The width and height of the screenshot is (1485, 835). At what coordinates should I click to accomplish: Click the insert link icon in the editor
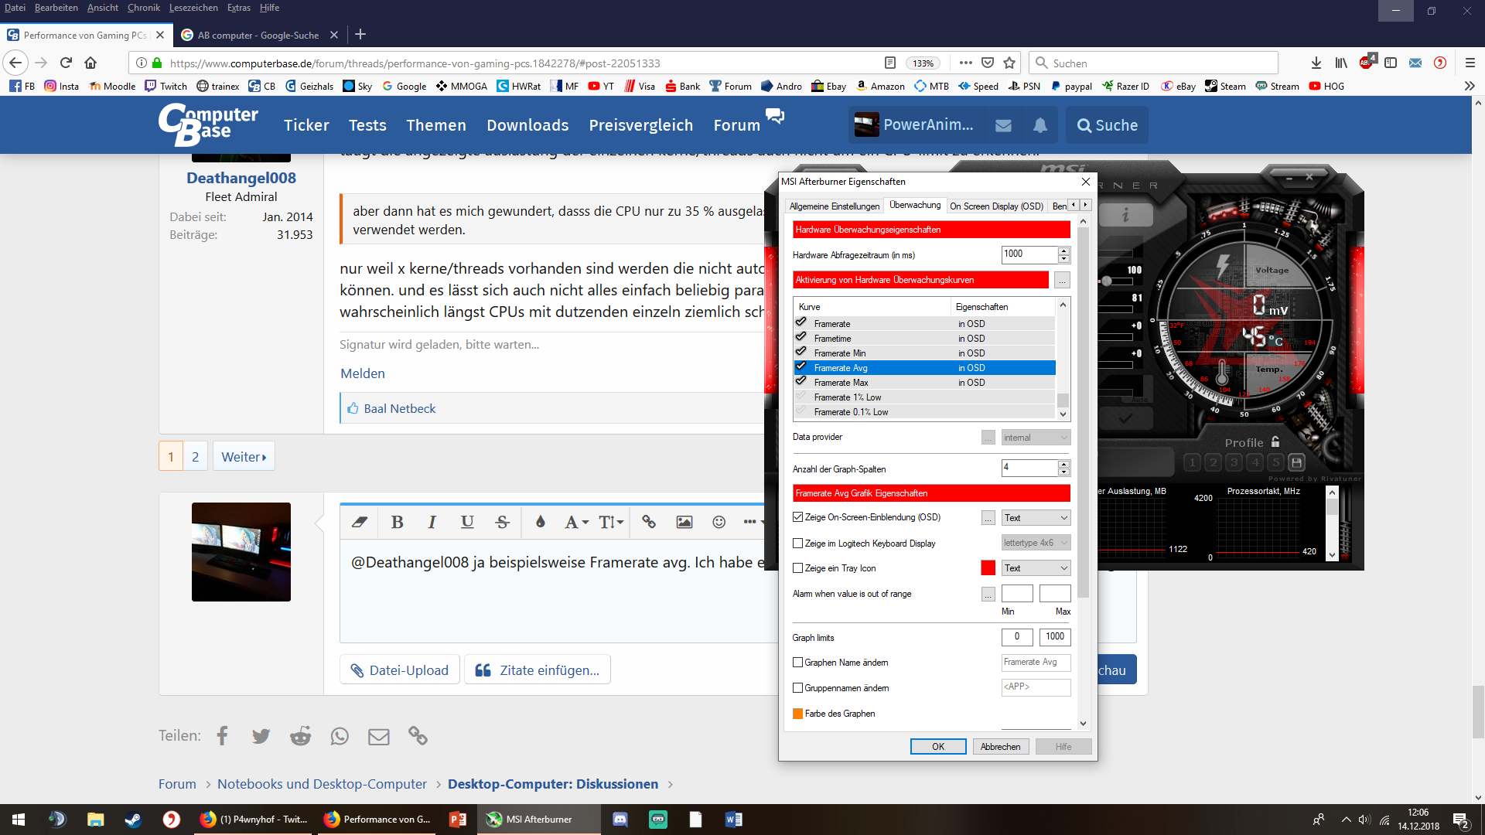pos(649,522)
